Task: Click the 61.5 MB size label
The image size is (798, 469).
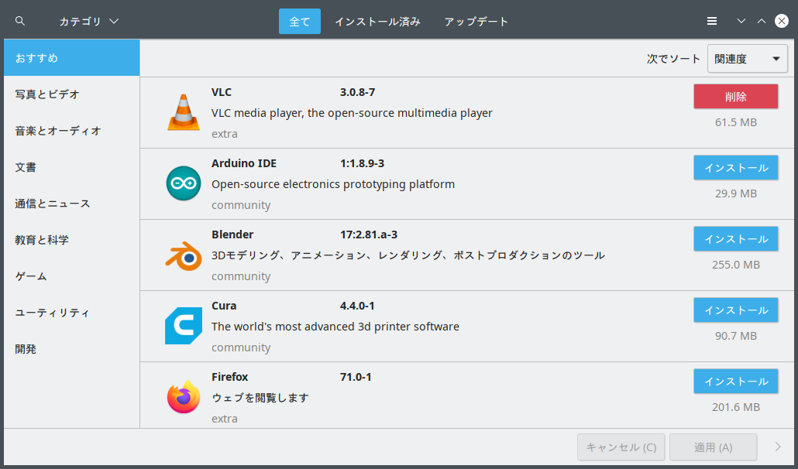Action: pos(735,122)
